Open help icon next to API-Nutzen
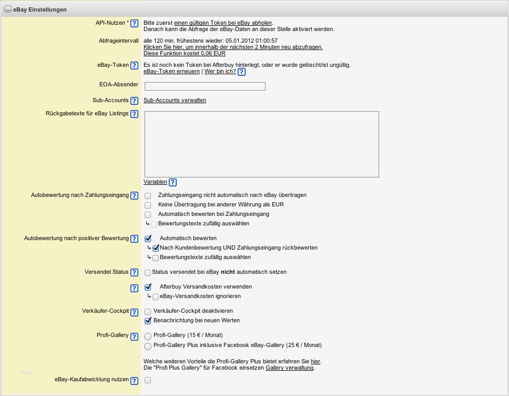The width and height of the screenshot is (509, 396). pyautogui.click(x=135, y=23)
